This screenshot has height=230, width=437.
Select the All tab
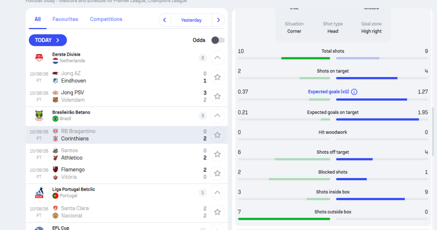[x=38, y=19]
